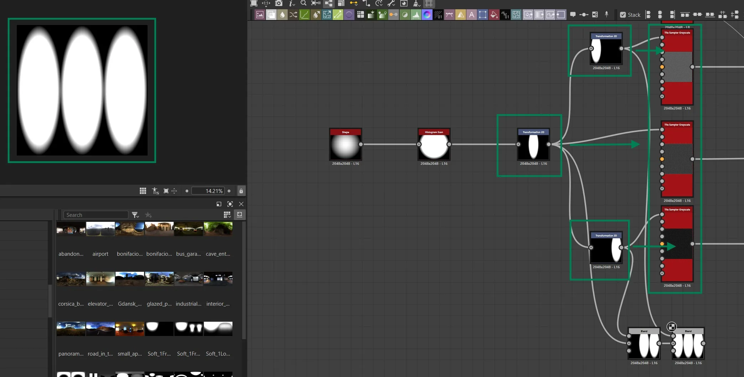Click the graph camera snapshot icon
Image resolution: width=744 pixels, height=377 pixels.
tap(279, 3)
